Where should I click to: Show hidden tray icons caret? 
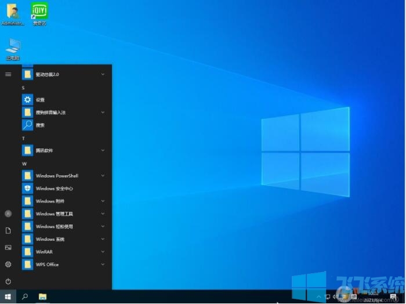pos(319,297)
